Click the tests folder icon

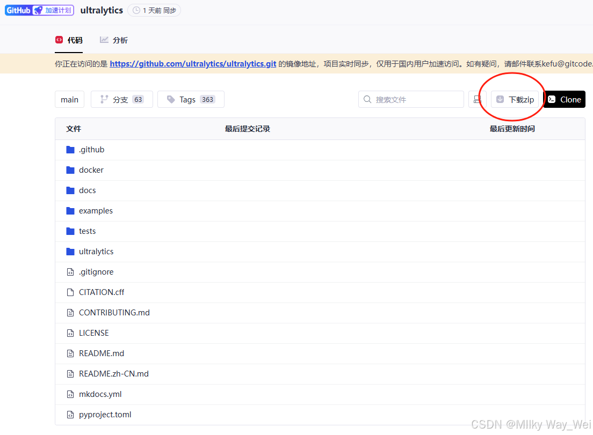pos(70,231)
